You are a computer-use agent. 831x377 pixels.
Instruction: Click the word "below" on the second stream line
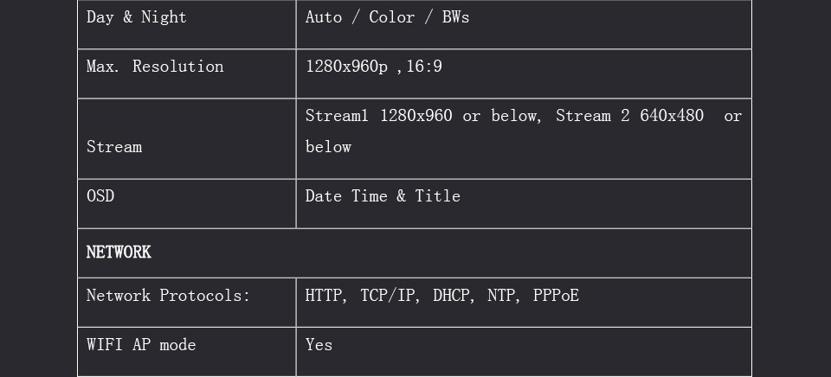(328, 147)
